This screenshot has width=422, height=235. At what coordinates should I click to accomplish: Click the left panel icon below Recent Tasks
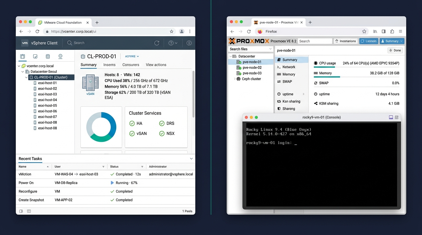(x=21, y=211)
